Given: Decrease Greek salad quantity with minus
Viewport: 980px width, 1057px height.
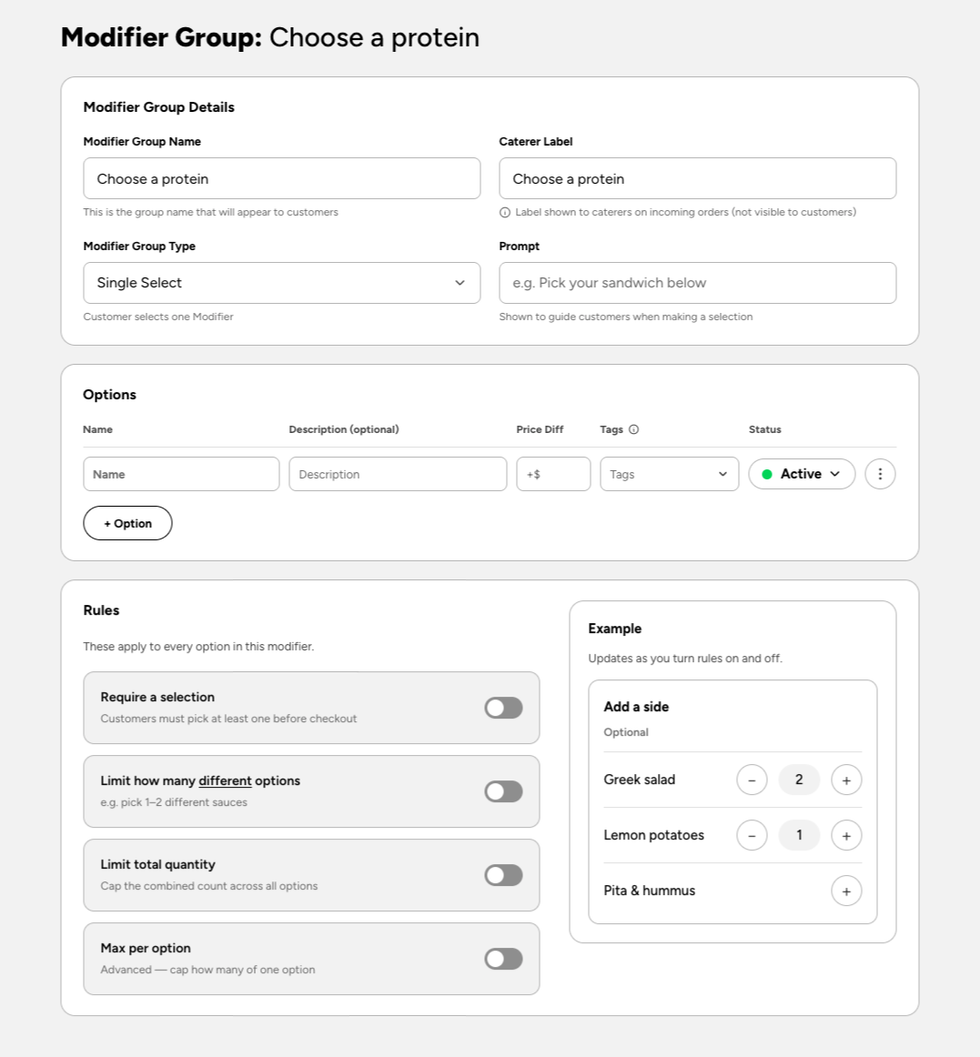Looking at the screenshot, I should (752, 780).
